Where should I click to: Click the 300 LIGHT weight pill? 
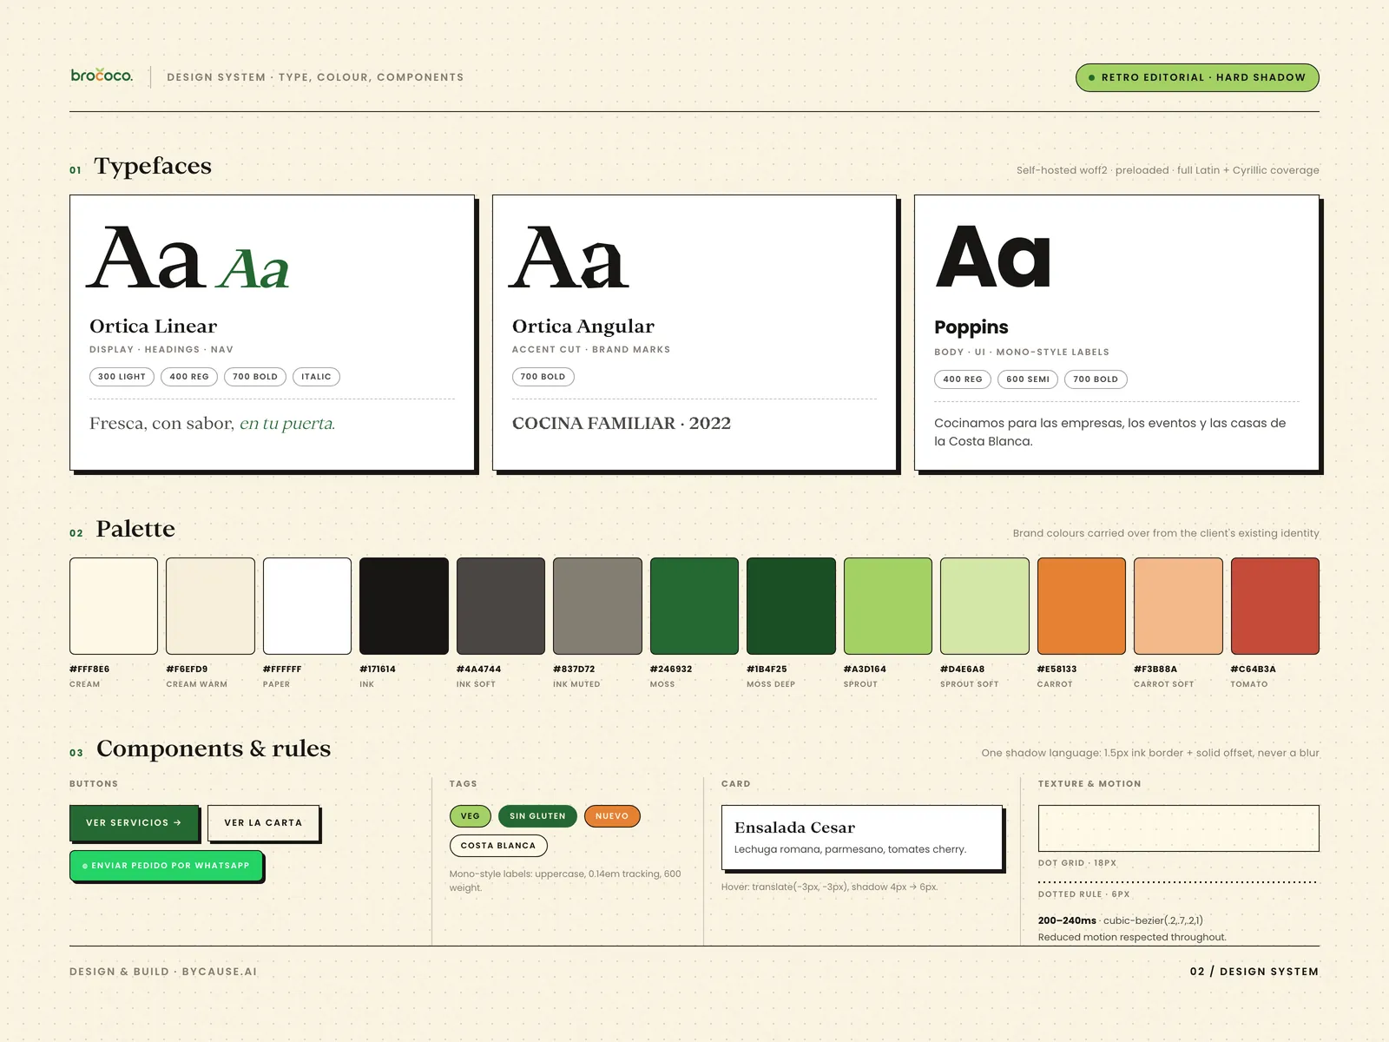[122, 377]
